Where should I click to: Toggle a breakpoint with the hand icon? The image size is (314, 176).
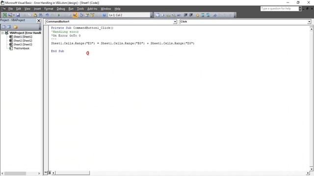[x=198, y=15]
